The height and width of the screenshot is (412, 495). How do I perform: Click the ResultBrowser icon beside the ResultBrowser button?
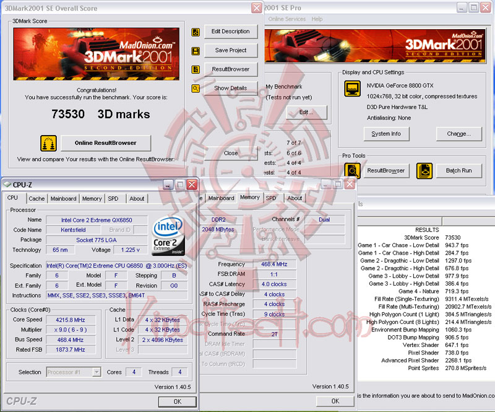coord(196,69)
